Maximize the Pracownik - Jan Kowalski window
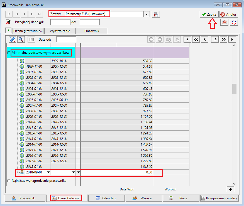 coord(227,5)
